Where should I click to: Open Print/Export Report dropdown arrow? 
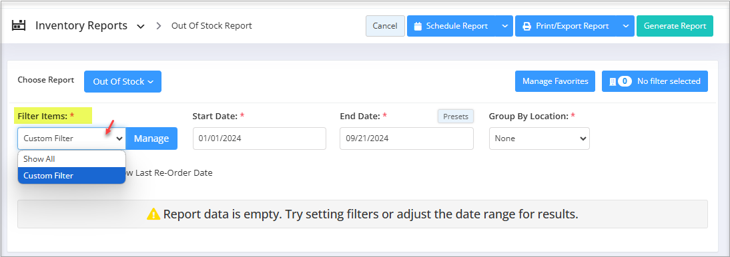coord(626,26)
